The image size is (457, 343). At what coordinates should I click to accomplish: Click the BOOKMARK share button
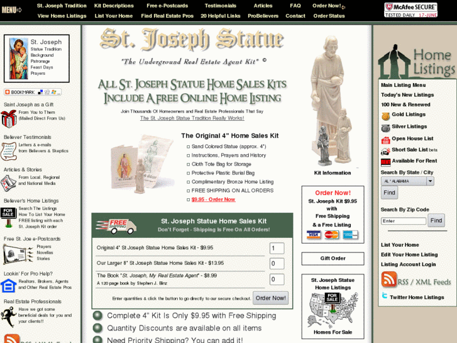(33, 92)
